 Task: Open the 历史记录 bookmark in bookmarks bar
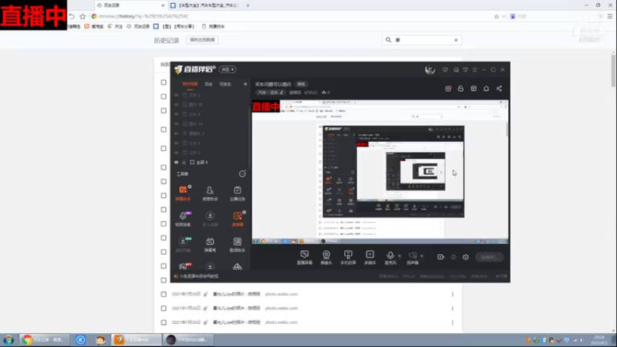click(138, 26)
